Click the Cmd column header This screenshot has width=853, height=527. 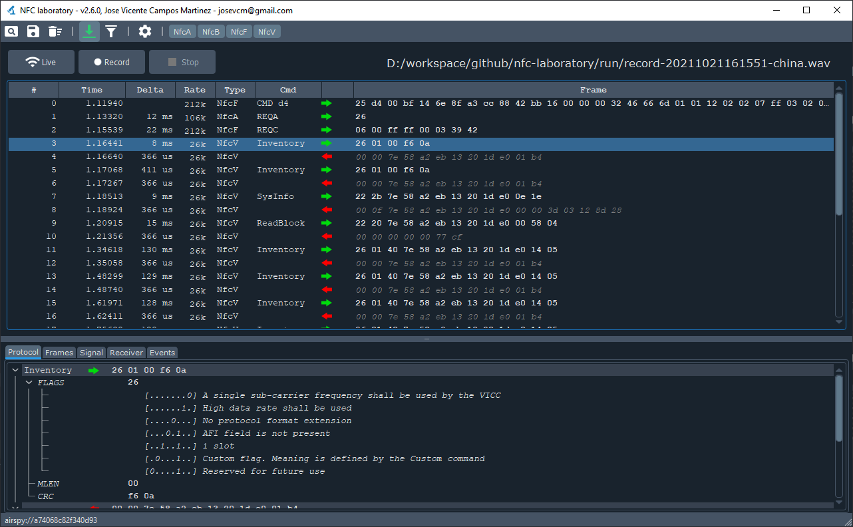point(288,90)
